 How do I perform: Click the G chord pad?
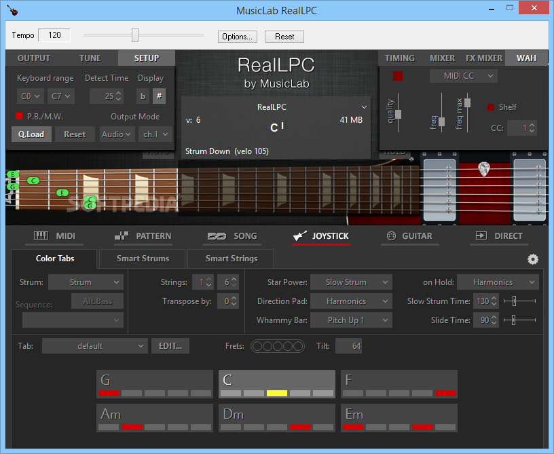point(155,383)
